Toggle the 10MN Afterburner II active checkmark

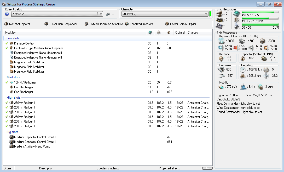pos(7,82)
